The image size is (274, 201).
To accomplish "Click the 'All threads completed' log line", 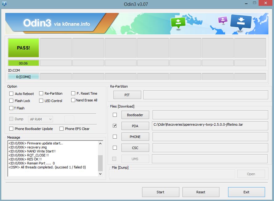I will 47,167.
